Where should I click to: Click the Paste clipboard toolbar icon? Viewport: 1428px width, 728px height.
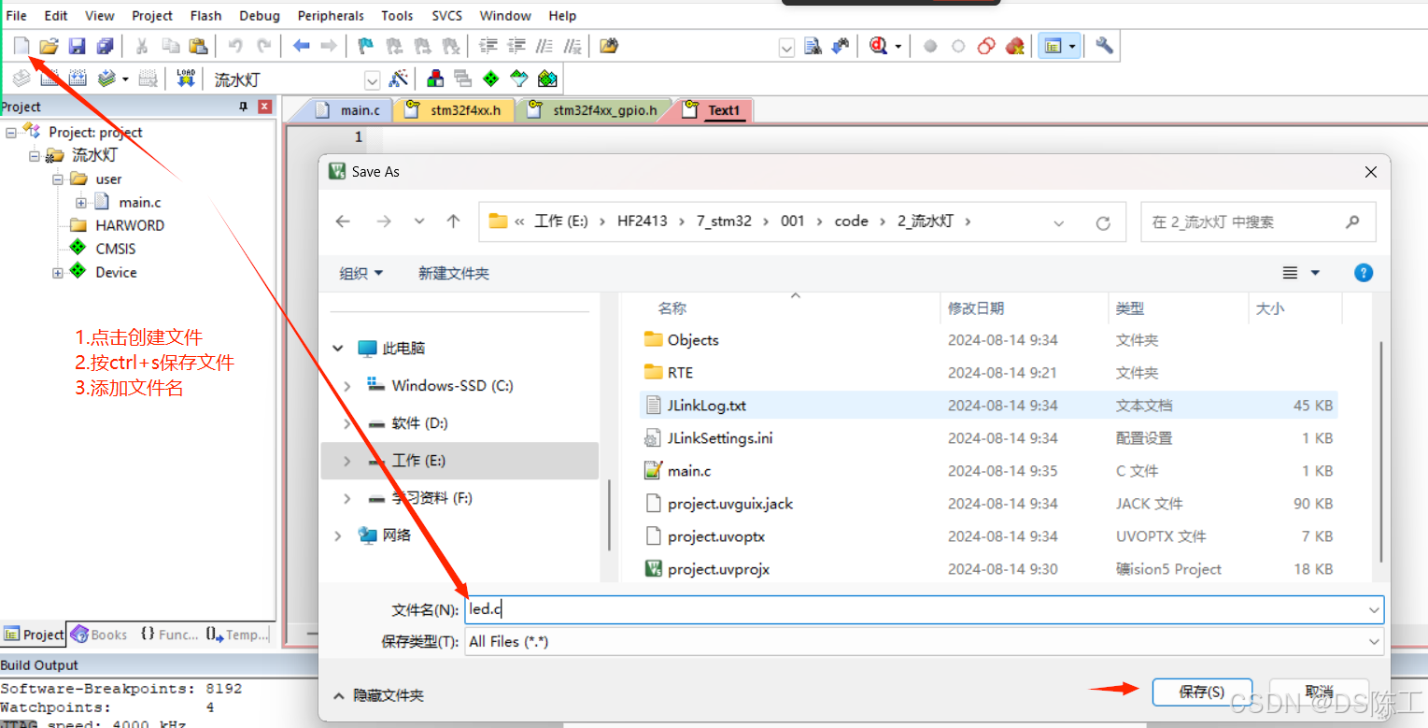pyautogui.click(x=198, y=46)
